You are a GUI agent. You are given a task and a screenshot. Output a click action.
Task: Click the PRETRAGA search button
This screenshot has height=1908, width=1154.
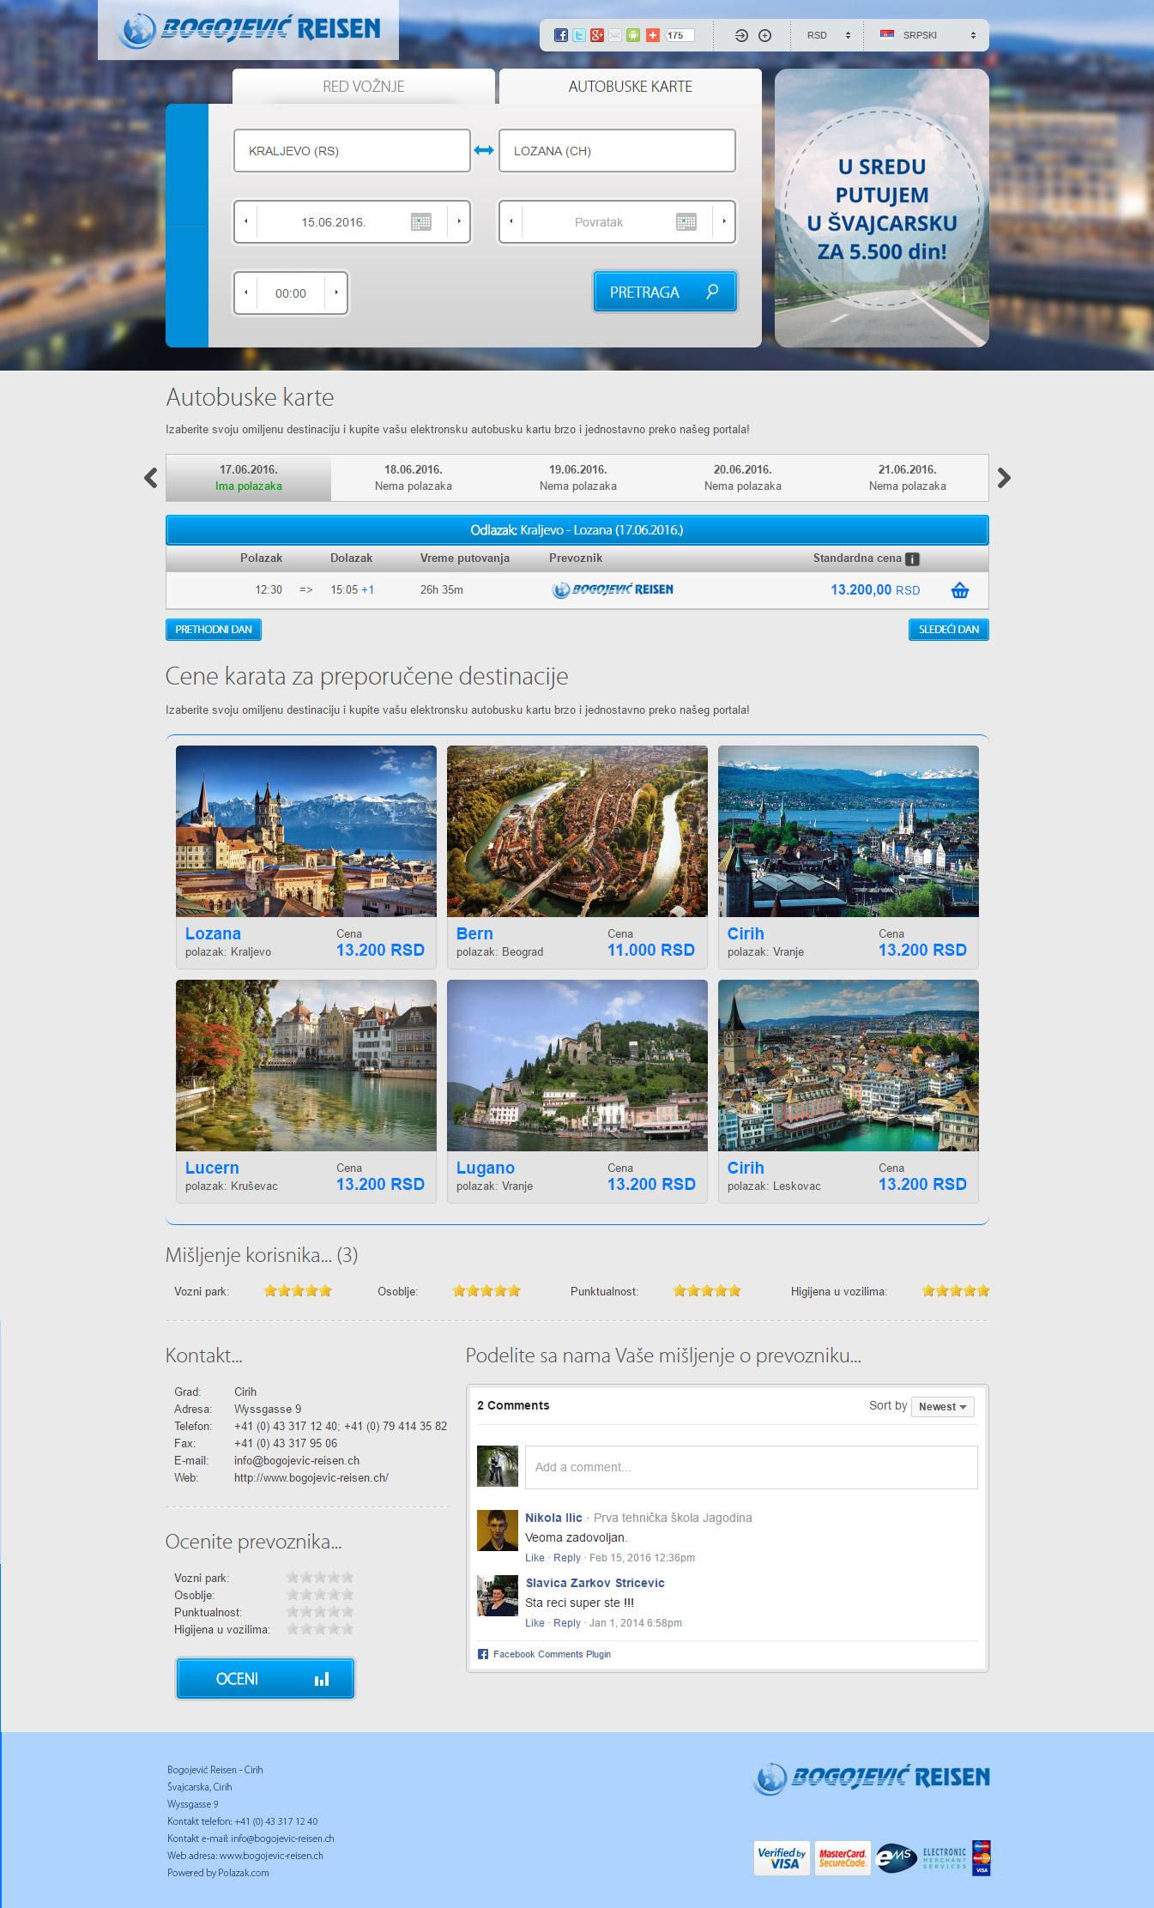[664, 293]
